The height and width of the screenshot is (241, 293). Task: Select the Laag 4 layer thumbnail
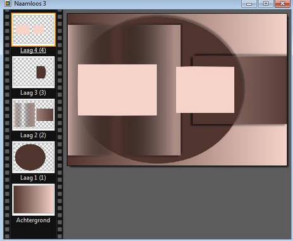tap(34, 30)
